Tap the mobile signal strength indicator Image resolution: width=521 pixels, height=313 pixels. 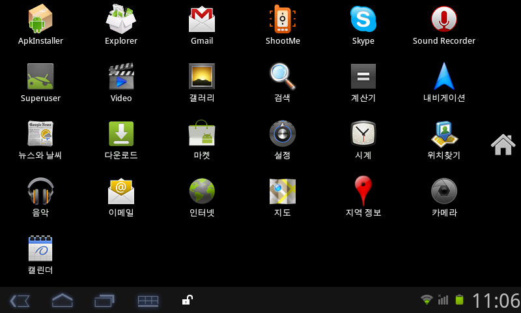click(443, 300)
